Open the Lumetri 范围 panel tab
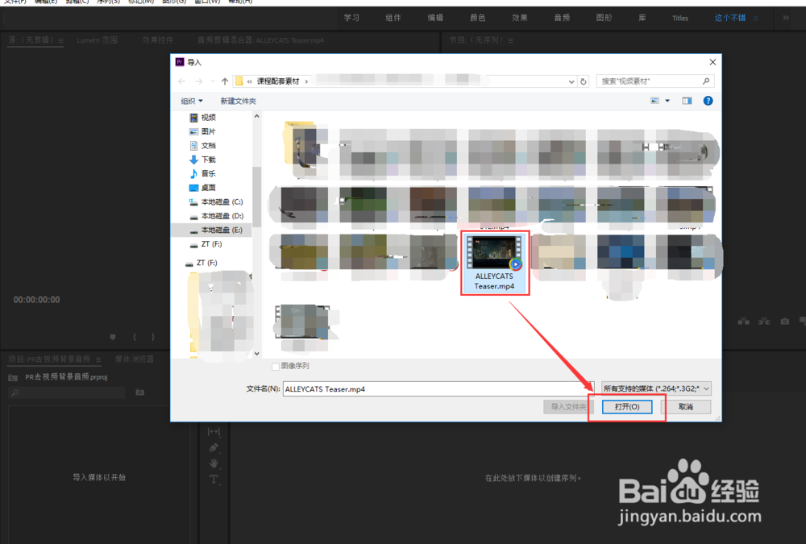 pyautogui.click(x=98, y=40)
